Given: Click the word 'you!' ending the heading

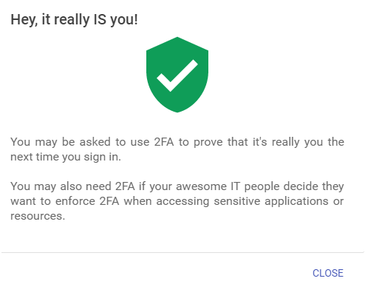Looking at the screenshot, I should pyautogui.click(x=124, y=20).
